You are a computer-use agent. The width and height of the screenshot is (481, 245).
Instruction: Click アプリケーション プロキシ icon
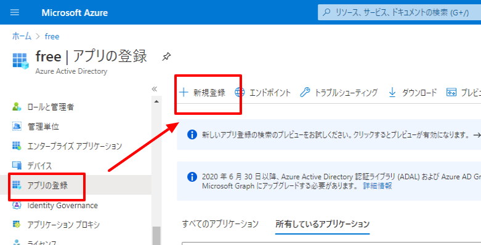pos(17,225)
